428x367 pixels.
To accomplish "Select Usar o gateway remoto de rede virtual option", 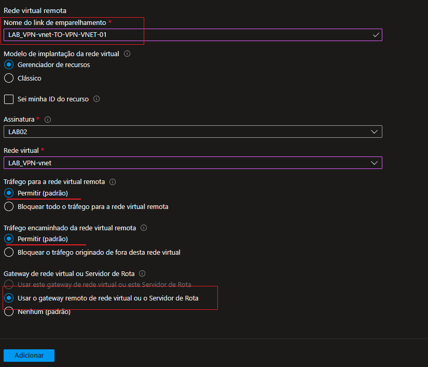I will point(8,298).
